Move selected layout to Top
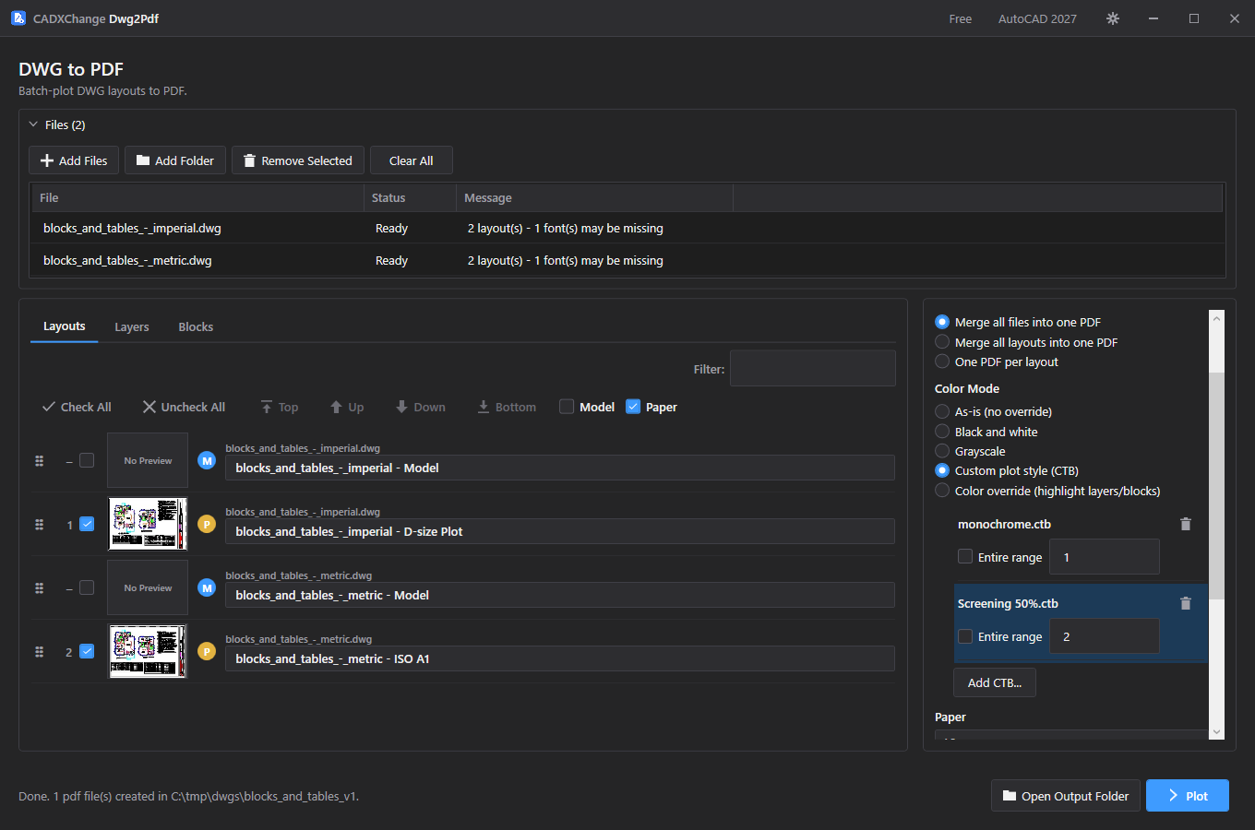 pos(279,407)
